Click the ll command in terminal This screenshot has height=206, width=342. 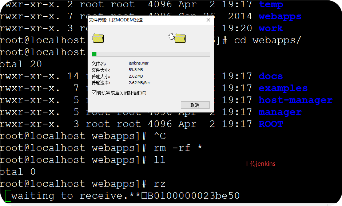pyautogui.click(x=160, y=160)
